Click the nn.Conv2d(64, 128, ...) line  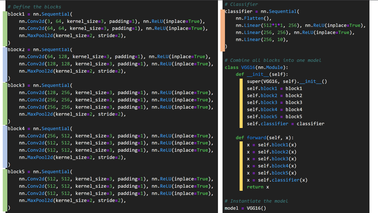(115, 57)
